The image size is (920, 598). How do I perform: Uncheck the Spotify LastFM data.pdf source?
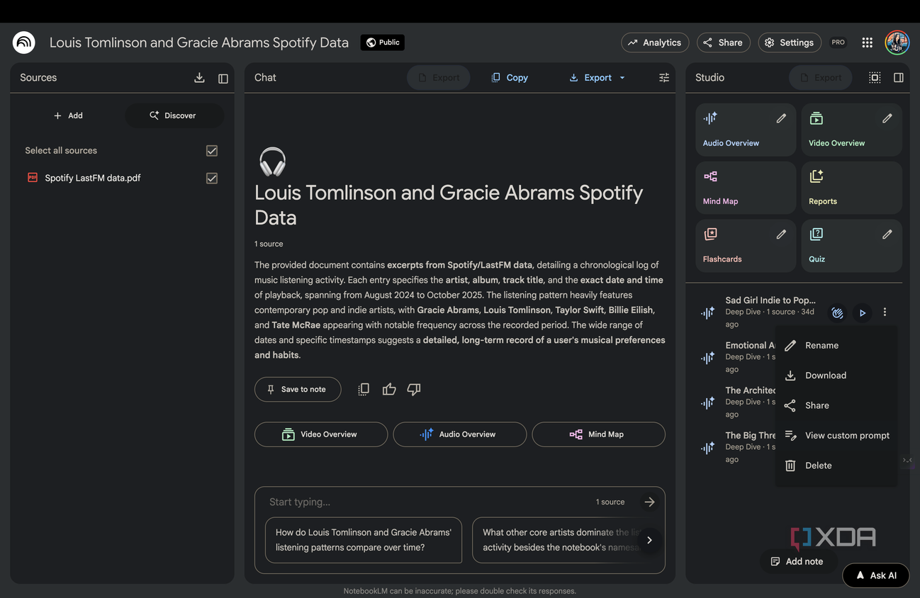click(x=212, y=179)
